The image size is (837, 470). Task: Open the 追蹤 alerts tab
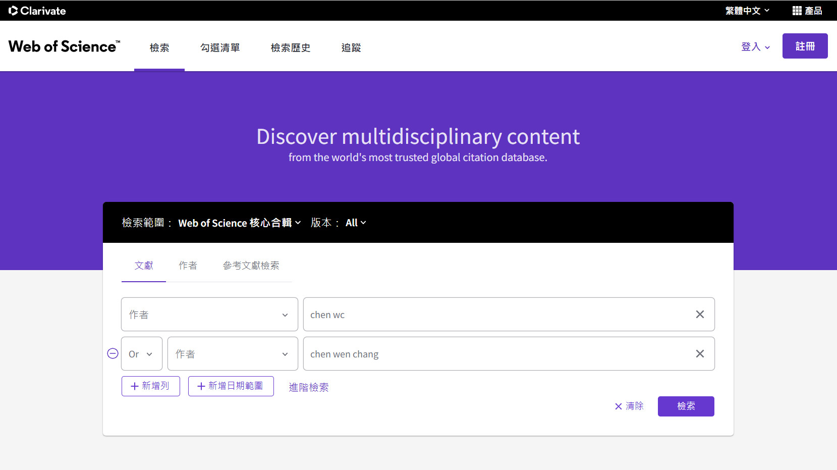point(351,47)
